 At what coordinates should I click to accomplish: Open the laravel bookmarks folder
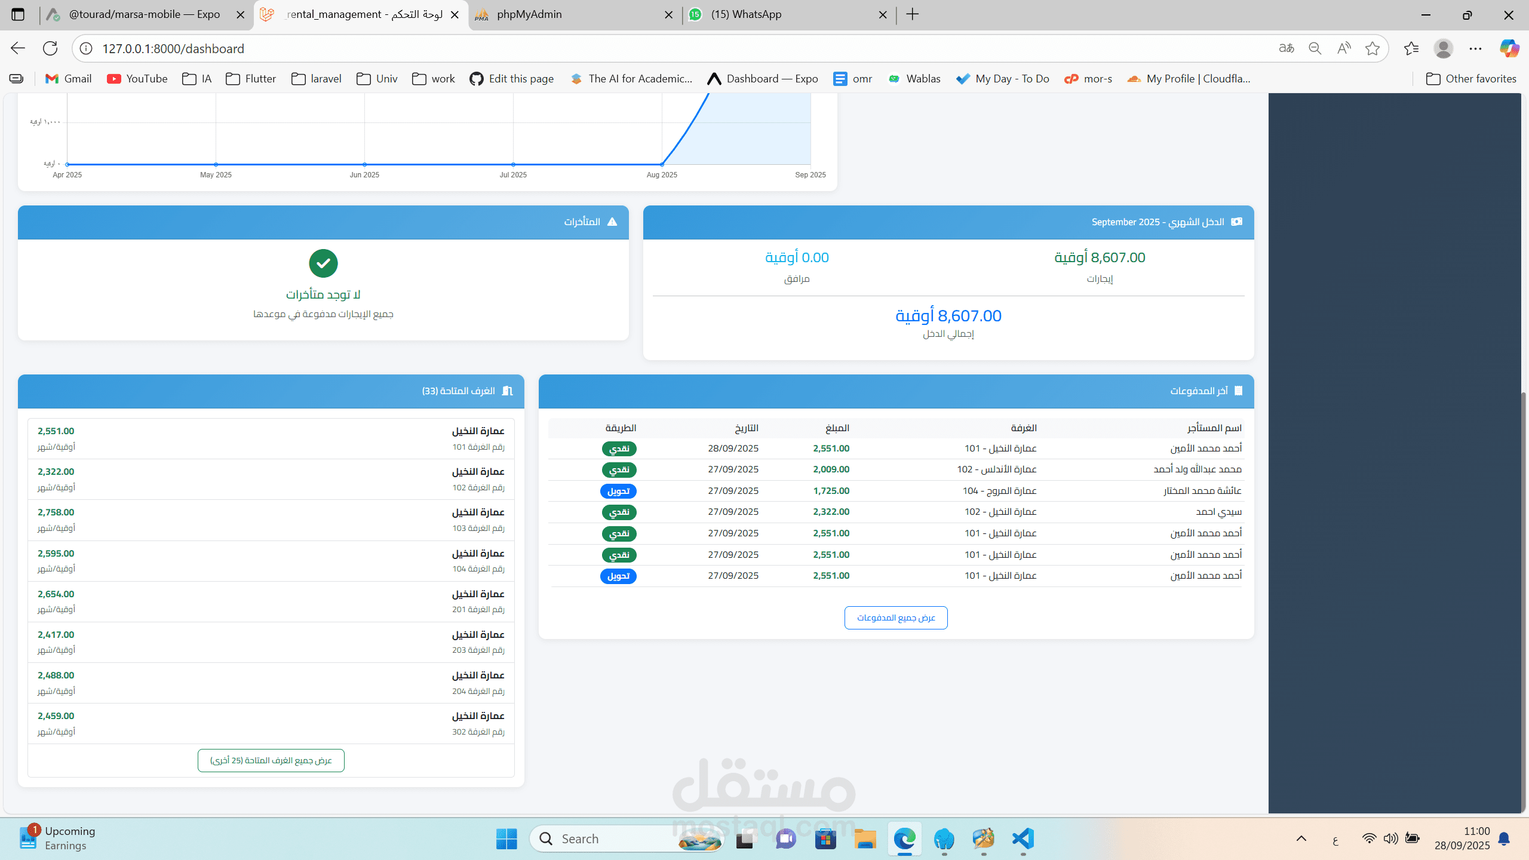[x=317, y=79]
